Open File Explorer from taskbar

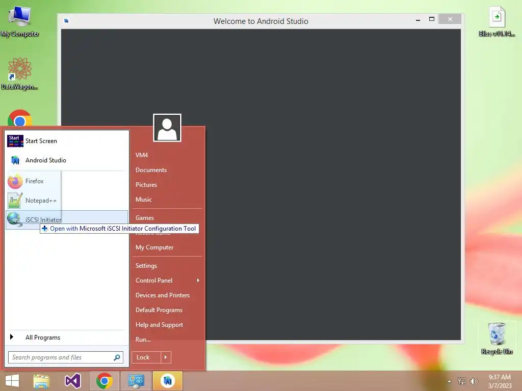pos(41,381)
